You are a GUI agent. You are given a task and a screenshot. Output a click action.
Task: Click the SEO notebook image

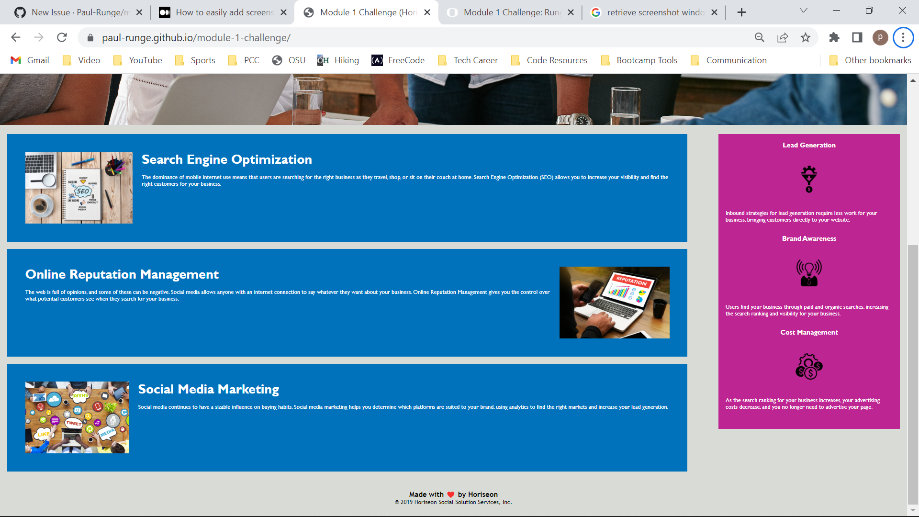[79, 188]
